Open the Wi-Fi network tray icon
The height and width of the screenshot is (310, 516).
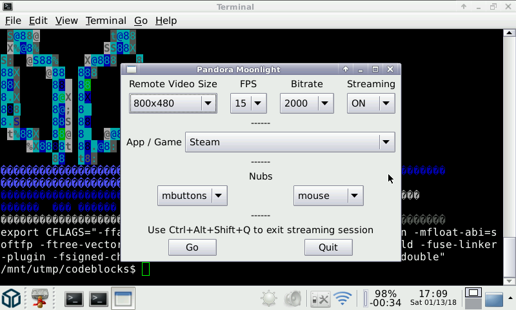pyautogui.click(x=342, y=298)
